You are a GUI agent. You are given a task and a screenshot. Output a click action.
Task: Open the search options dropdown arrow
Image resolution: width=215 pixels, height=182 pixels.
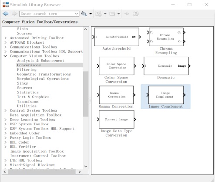pyautogui.click(x=91, y=14)
